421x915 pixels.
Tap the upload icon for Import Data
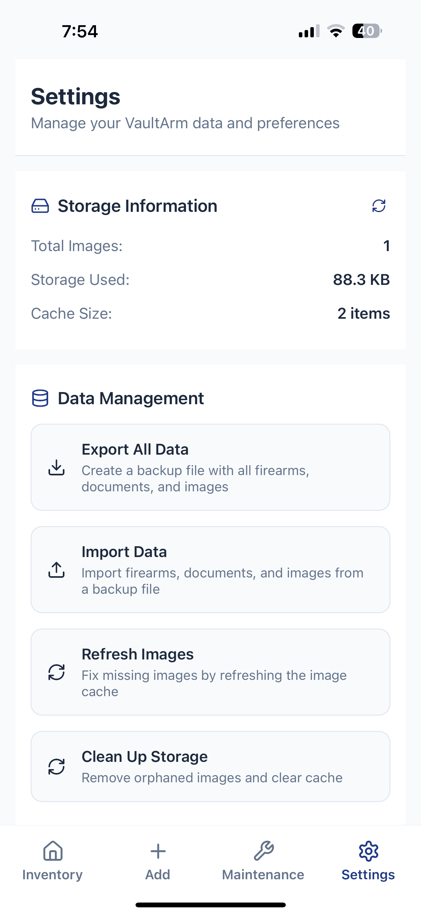(56, 570)
